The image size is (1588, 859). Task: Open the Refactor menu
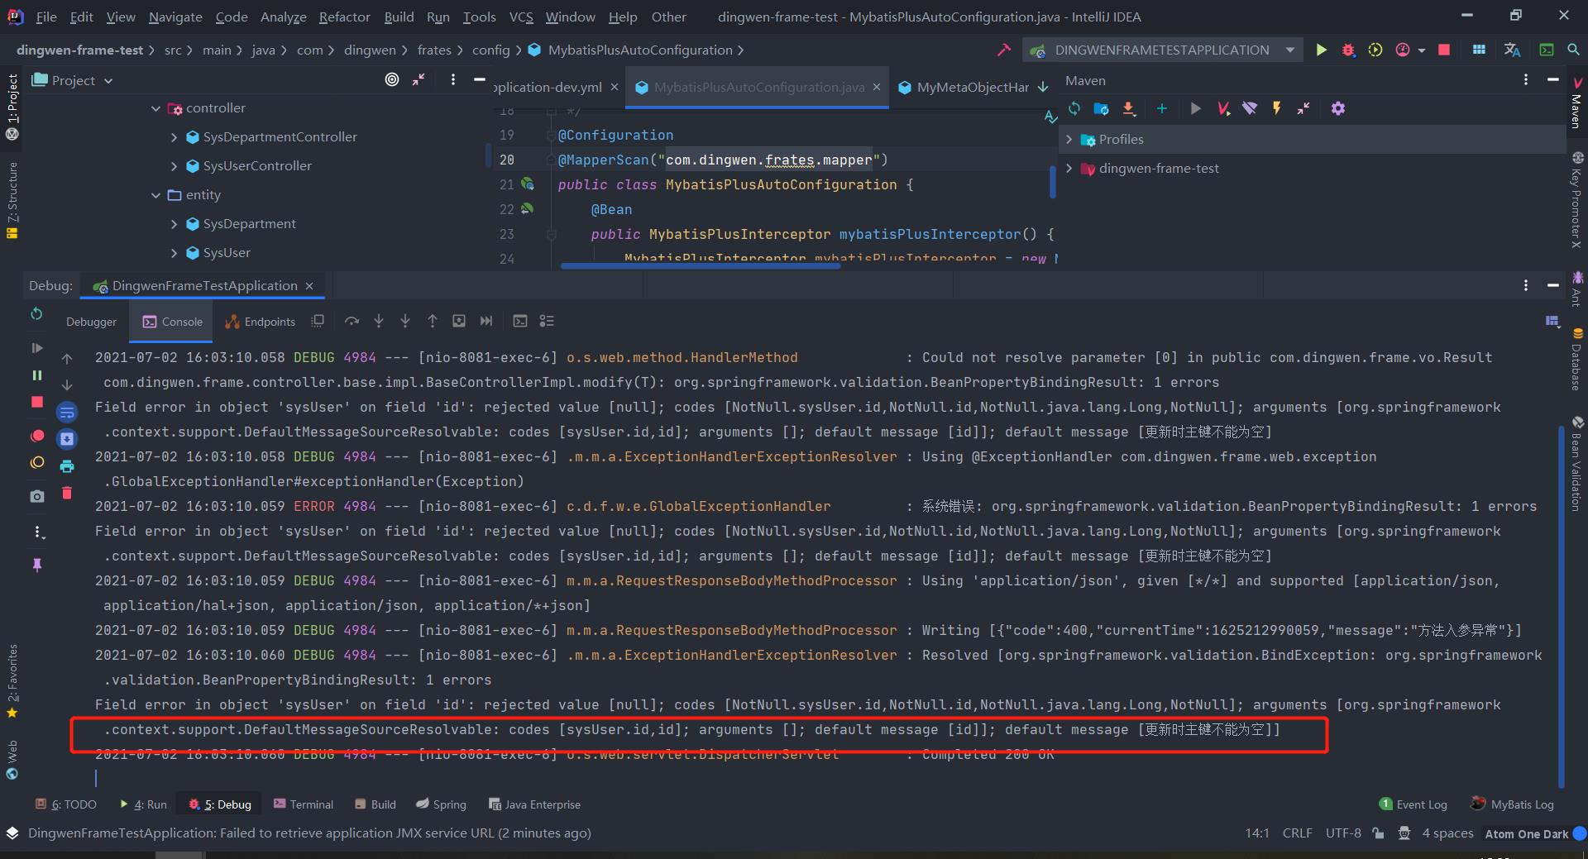tap(344, 17)
